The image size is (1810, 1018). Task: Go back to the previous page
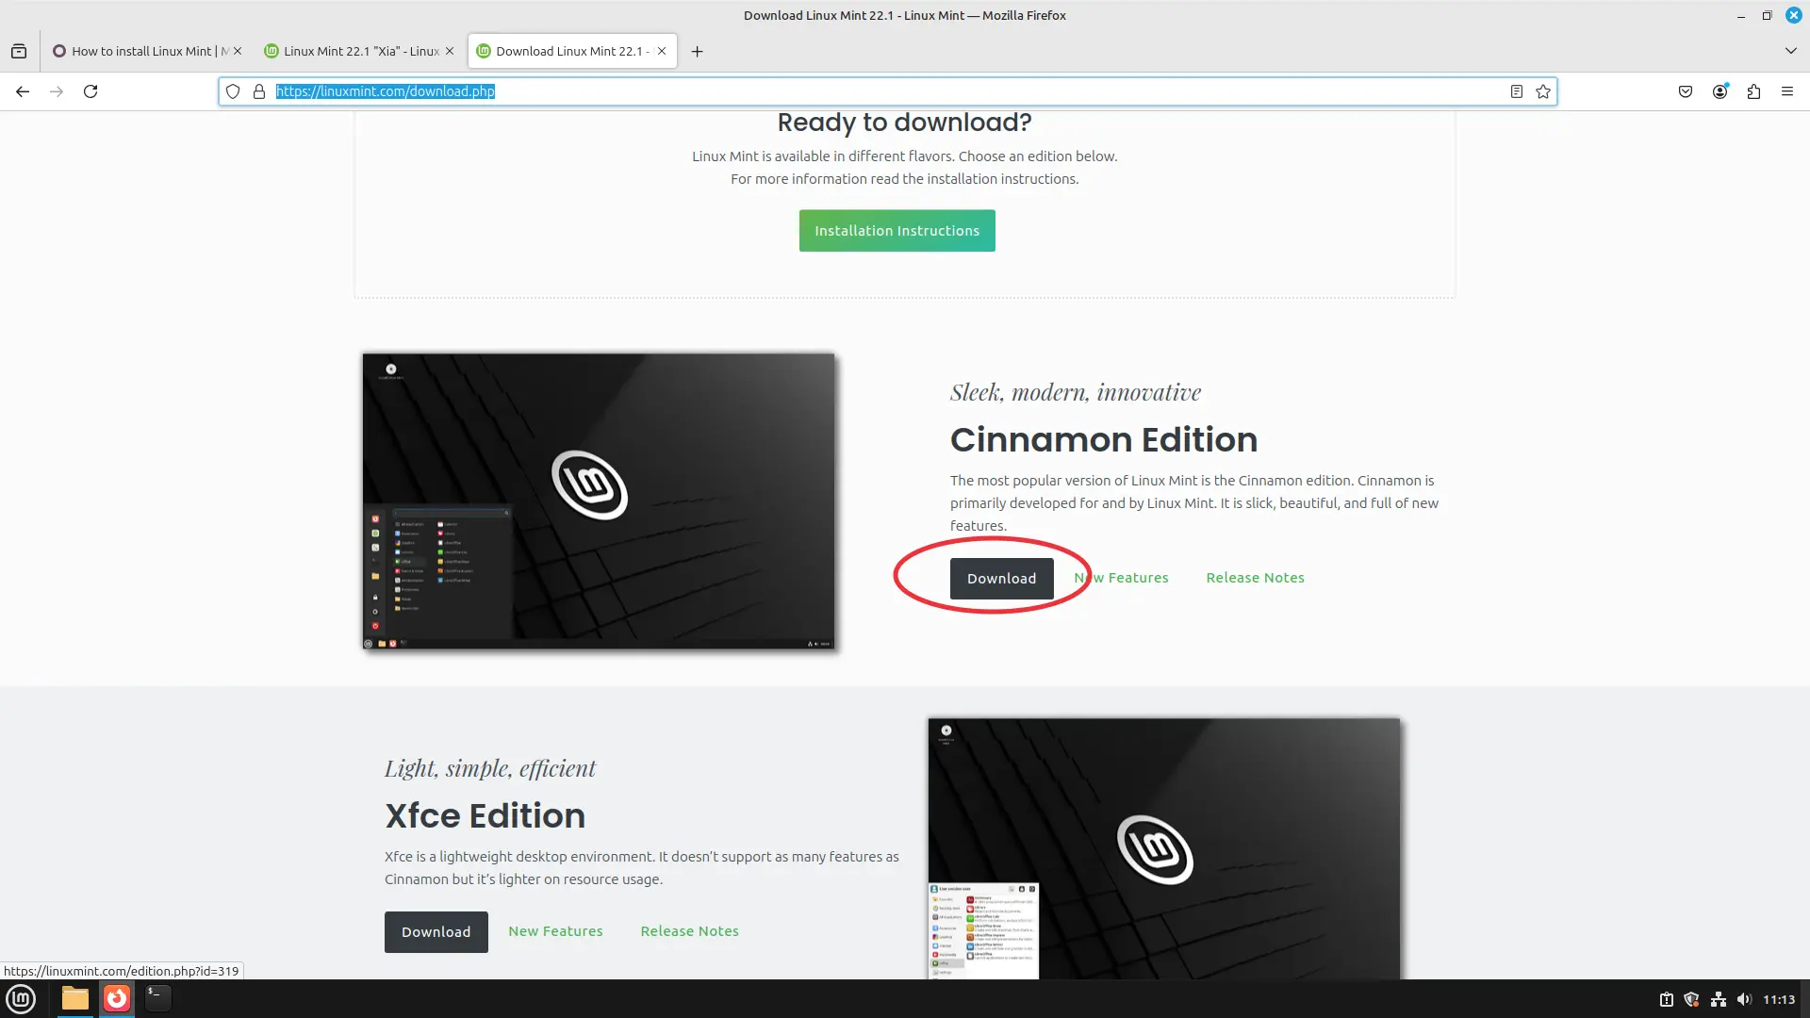click(x=23, y=91)
